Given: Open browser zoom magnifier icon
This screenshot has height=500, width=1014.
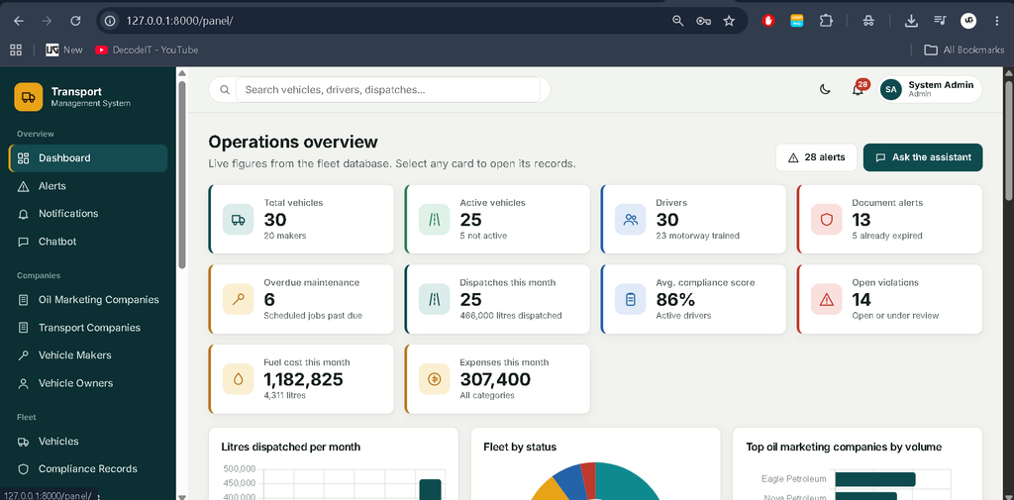Looking at the screenshot, I should pyautogui.click(x=677, y=21).
